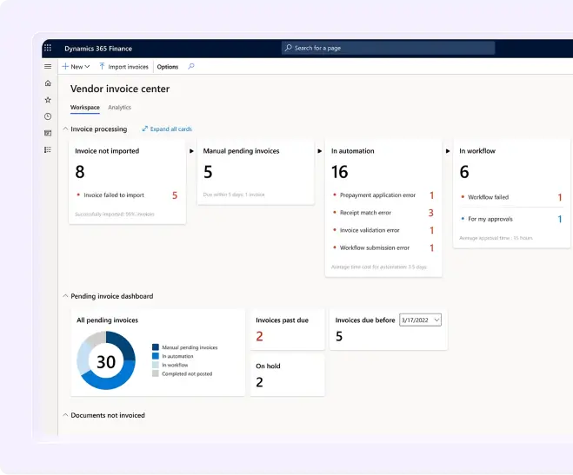The image size is (573, 475).
Task: Open Favorites star icon in sidebar
Action: 48,100
